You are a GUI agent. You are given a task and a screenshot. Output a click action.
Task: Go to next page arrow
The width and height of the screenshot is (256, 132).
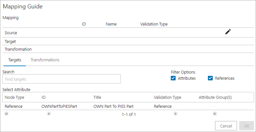[x=175, y=114]
